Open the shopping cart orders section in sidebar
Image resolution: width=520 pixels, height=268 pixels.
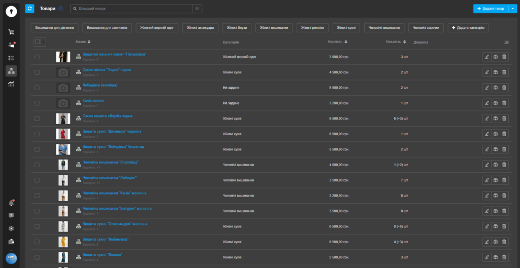11,32
